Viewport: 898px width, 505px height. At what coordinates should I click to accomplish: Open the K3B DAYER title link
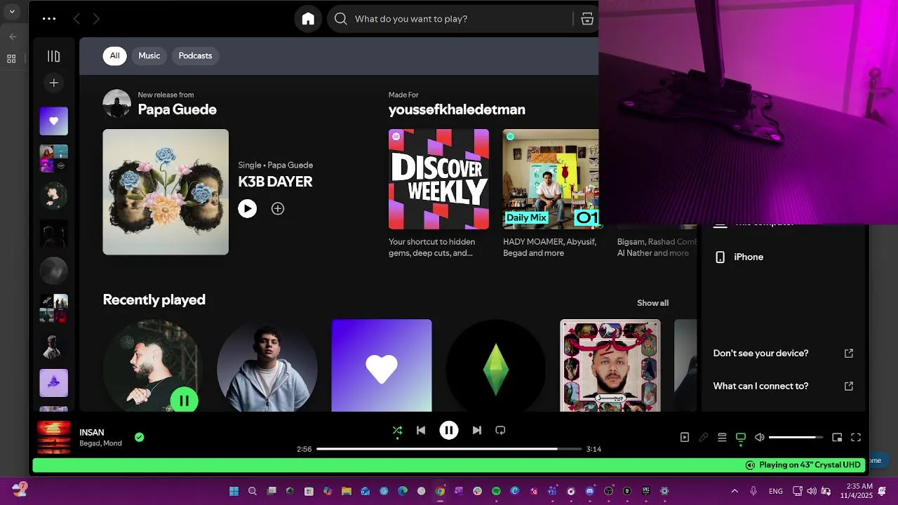tap(275, 182)
